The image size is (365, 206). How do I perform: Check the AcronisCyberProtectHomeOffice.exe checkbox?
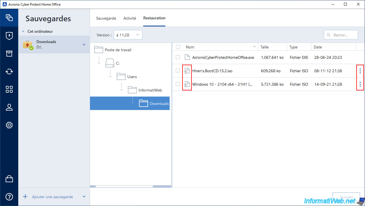(x=178, y=57)
